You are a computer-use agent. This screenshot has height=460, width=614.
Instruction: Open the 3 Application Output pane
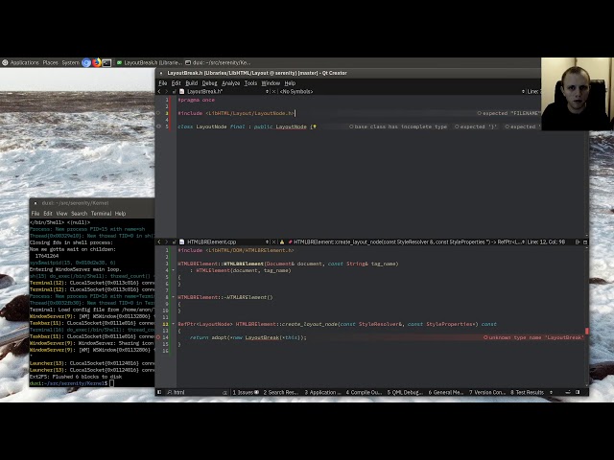(x=322, y=392)
